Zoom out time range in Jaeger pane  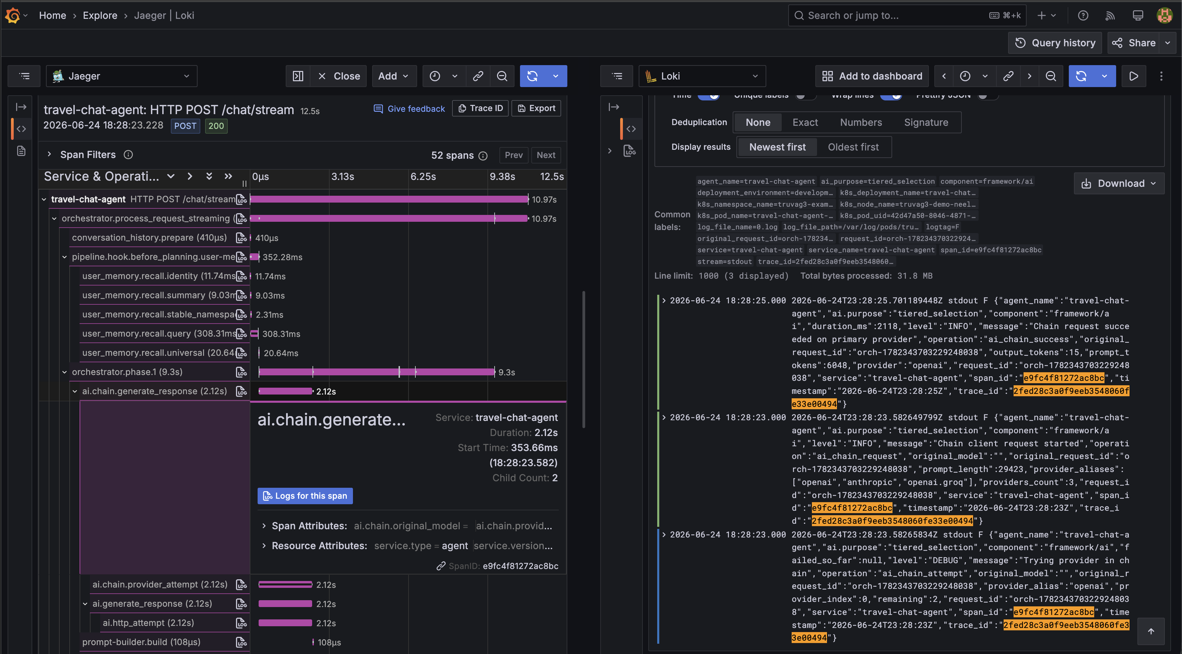point(502,76)
